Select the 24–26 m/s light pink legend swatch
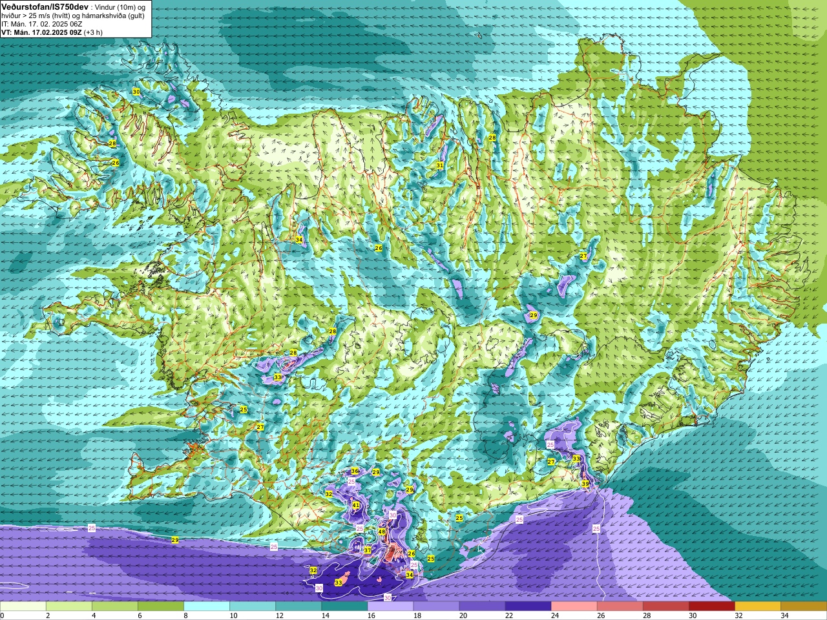827x620 pixels. pyautogui.click(x=574, y=606)
